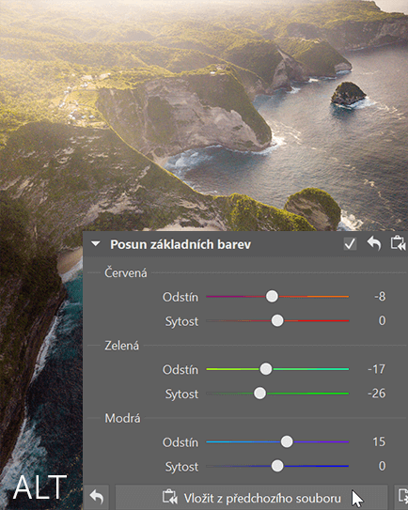Click the bottom-left undo arrow button

pyautogui.click(x=97, y=498)
